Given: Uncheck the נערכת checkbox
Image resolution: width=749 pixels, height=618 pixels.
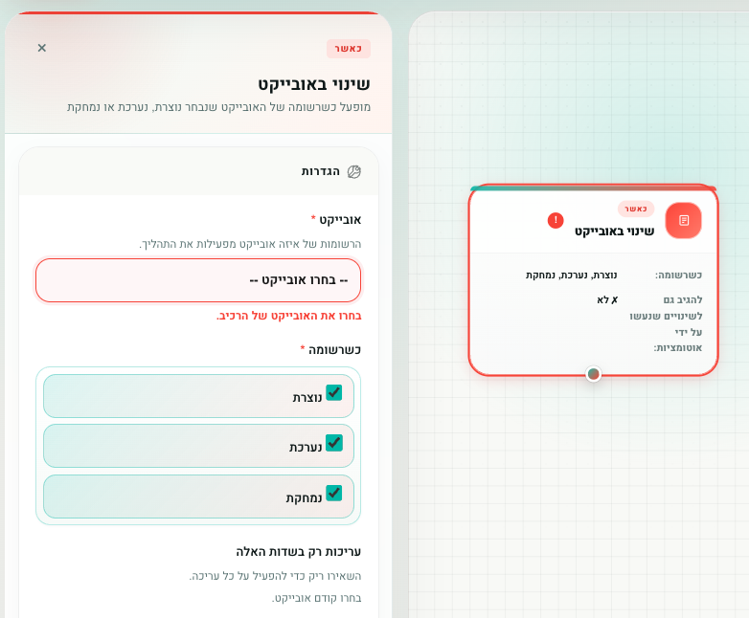Looking at the screenshot, I should [x=334, y=443].
